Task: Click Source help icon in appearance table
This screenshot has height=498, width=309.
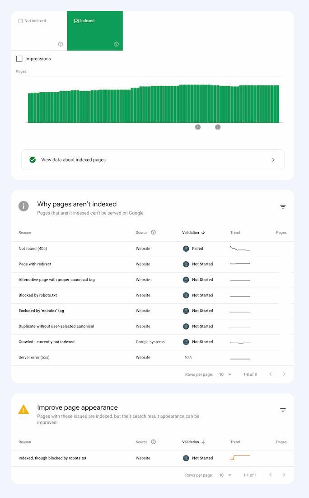Action: pos(154,442)
